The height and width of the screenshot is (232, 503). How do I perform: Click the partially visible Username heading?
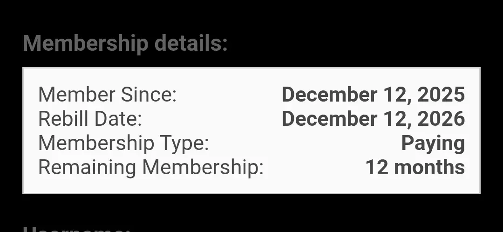pyautogui.click(x=76, y=229)
